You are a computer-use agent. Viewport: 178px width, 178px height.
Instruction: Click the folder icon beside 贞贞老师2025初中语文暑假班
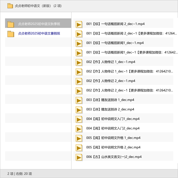pos(11,34)
